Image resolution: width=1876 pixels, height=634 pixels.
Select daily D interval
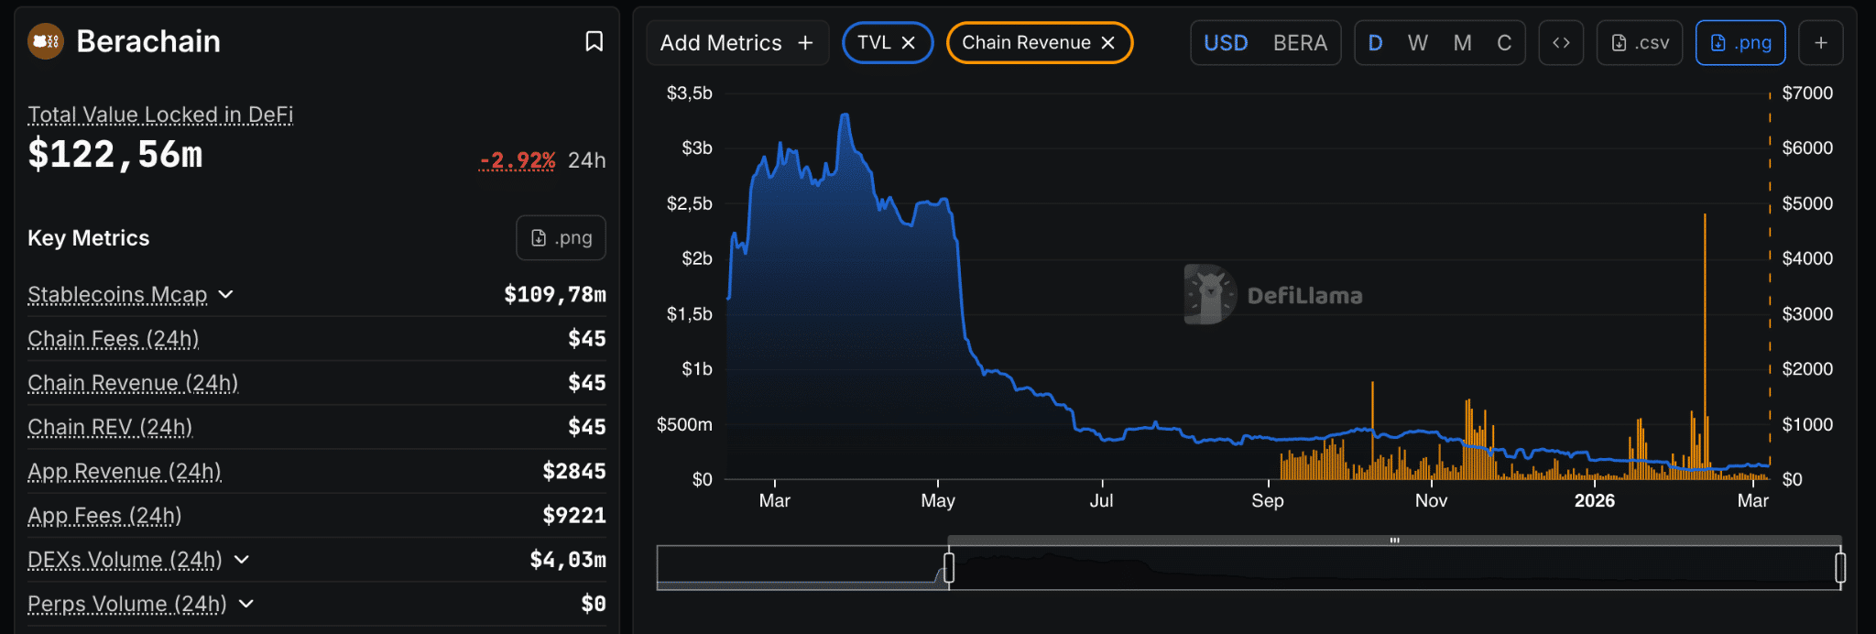(x=1375, y=43)
